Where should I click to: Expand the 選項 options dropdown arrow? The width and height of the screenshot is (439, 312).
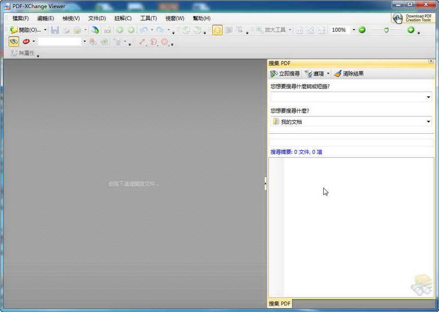328,73
